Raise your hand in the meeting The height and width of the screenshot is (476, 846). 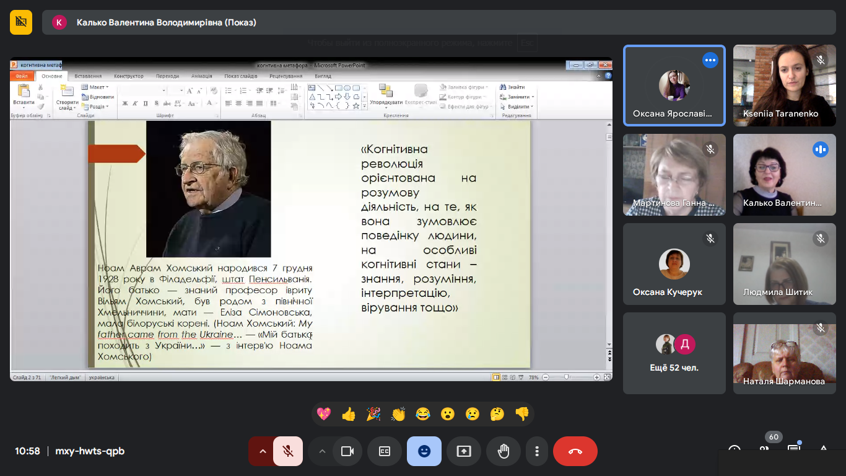504,451
